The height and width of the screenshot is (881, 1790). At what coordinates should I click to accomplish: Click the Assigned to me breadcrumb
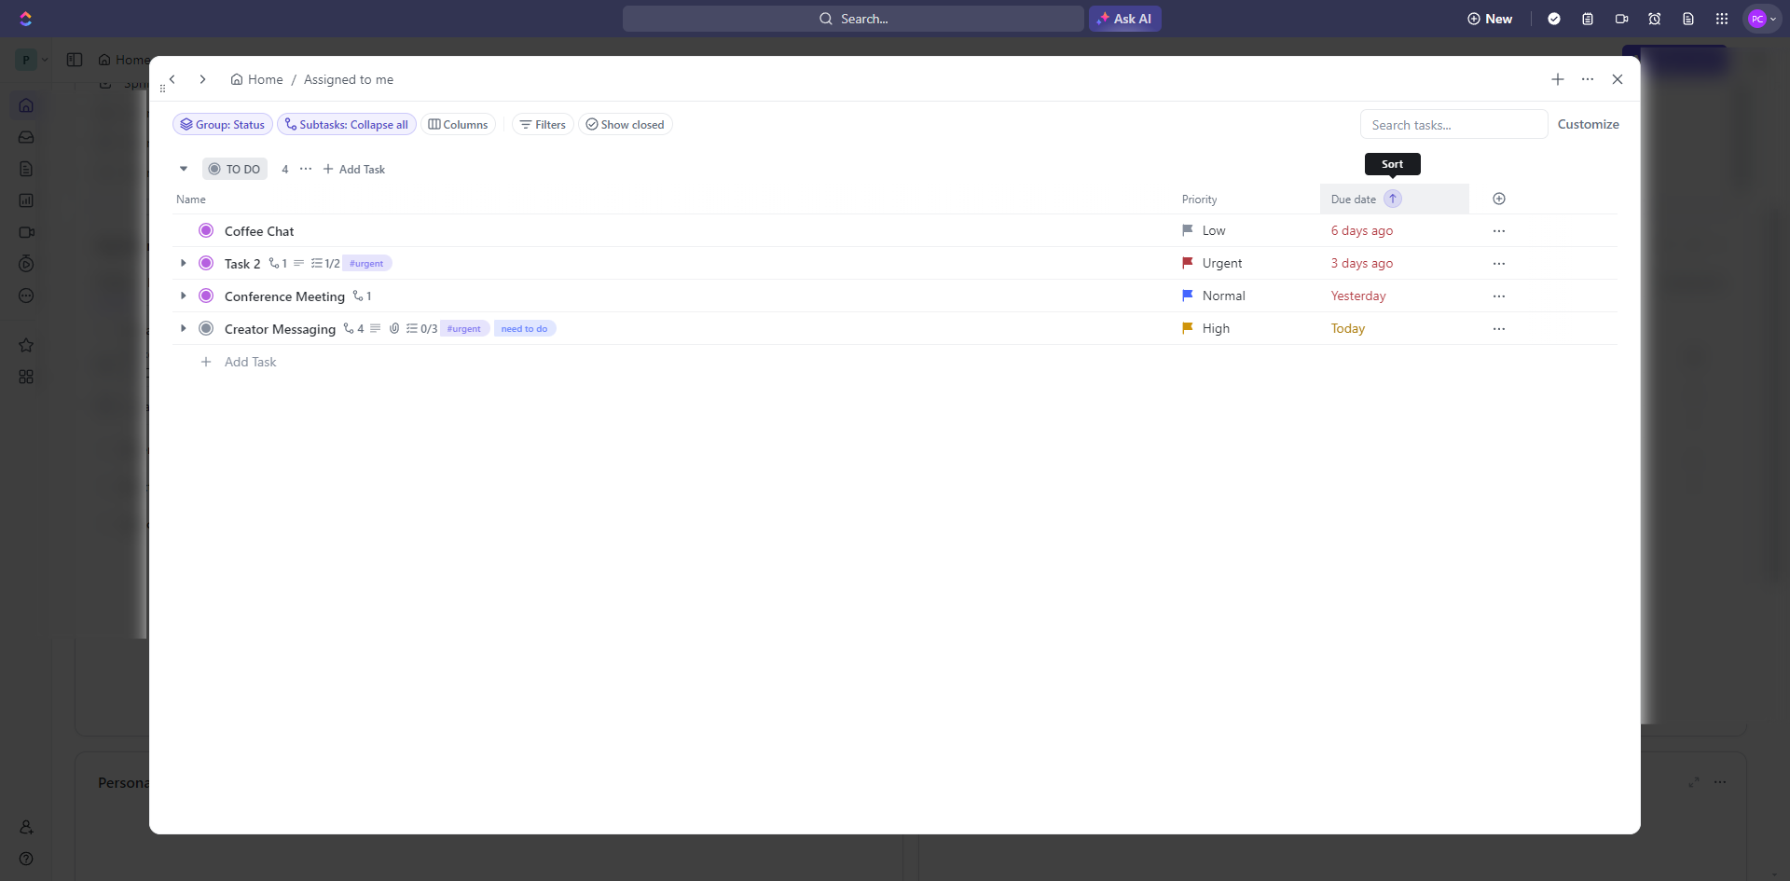tap(349, 79)
